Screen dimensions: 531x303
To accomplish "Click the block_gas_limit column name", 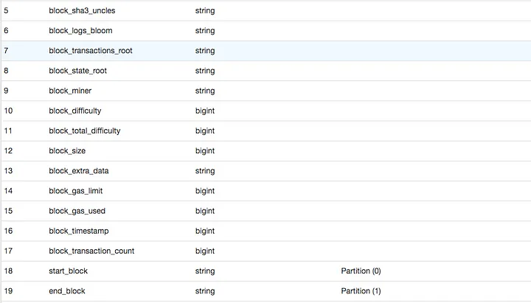I will [75, 191].
